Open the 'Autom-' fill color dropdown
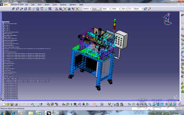 pyautogui.click(x=87, y=9)
